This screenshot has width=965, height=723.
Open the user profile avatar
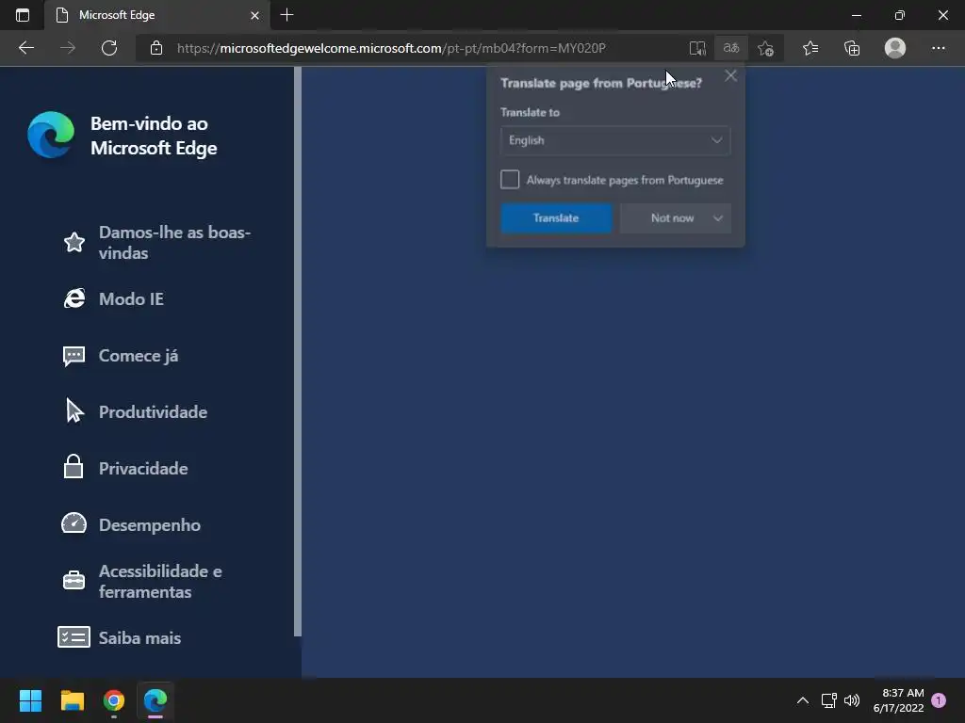895,48
